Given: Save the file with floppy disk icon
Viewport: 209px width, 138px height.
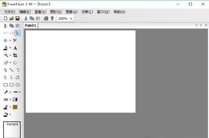Looking at the screenshot, I should tap(17, 19).
